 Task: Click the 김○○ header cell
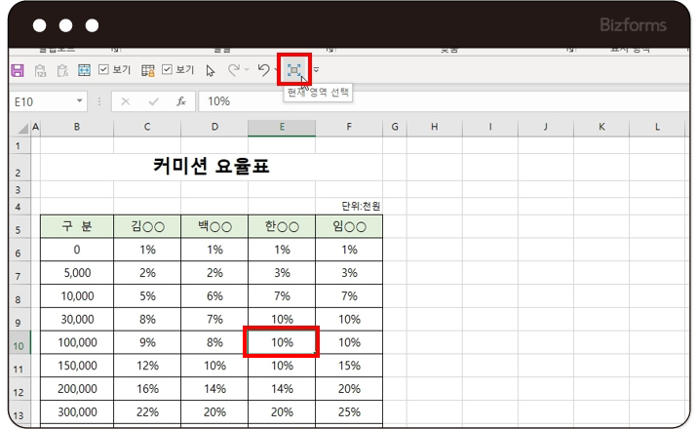pos(147,227)
